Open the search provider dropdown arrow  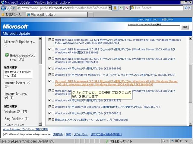[x=190, y=8]
